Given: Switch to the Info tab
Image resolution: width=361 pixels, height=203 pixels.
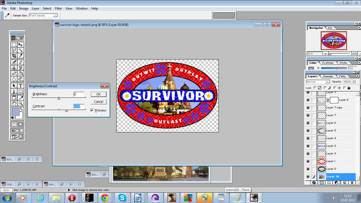Looking at the screenshot, I should (330, 28).
